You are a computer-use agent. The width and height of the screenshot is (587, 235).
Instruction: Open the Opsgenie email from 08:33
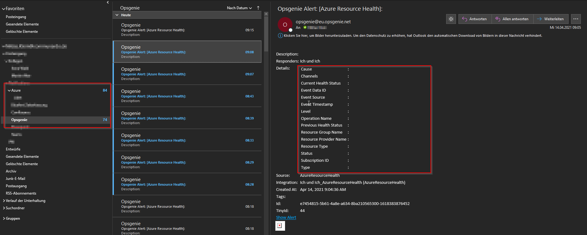tap(187, 140)
